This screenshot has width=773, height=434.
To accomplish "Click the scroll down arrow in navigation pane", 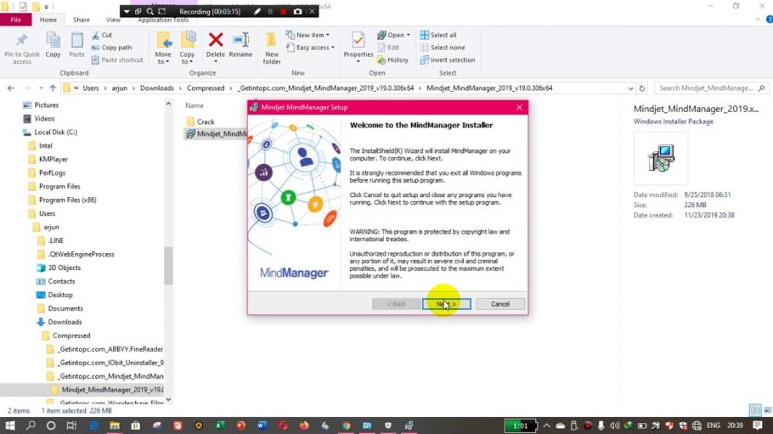I will tap(168, 400).
